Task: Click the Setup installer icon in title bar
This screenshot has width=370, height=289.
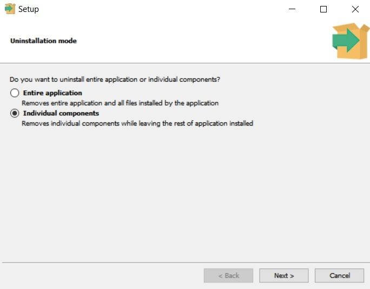Action: (9, 9)
